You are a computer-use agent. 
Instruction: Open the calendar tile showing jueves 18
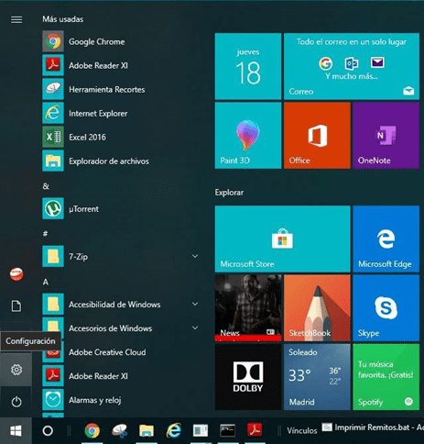248,66
